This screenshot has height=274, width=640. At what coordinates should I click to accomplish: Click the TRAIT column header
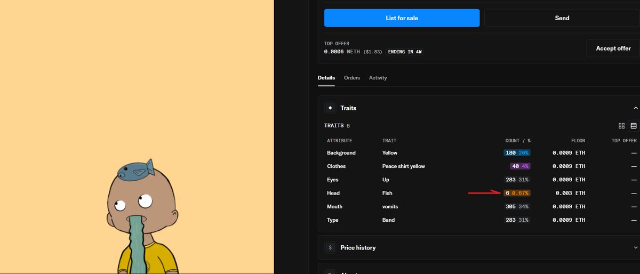point(389,141)
